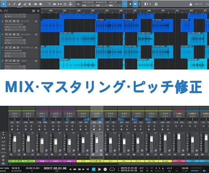
Task: Open input dropdown of キック2 track
Action: click(13, 27)
